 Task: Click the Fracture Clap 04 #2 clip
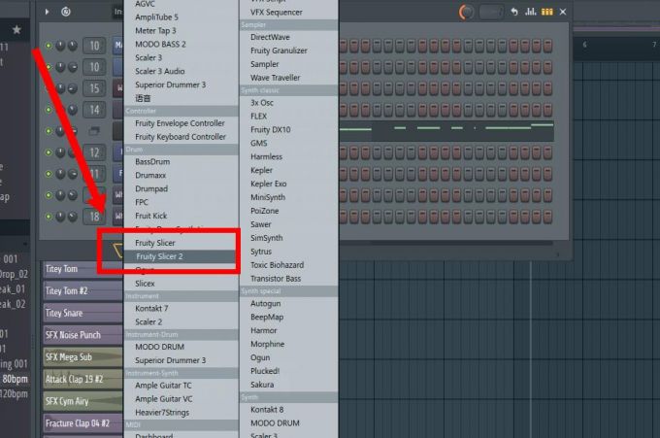(82, 423)
